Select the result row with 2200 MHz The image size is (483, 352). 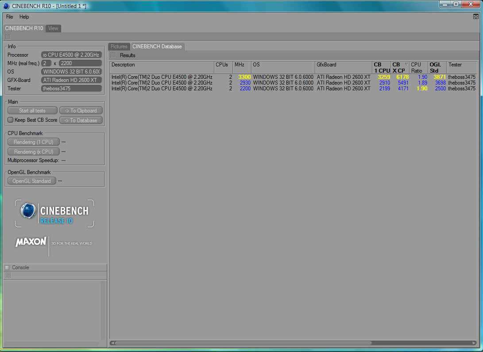click(x=293, y=89)
